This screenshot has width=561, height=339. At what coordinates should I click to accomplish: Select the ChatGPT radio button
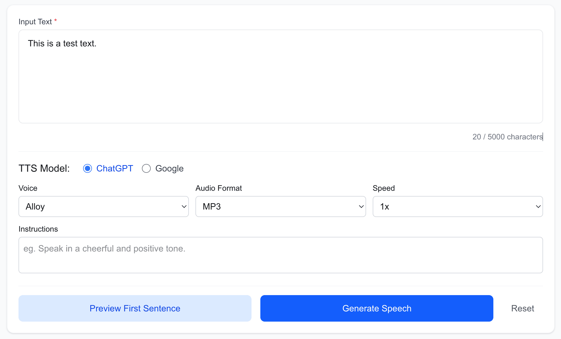88,168
